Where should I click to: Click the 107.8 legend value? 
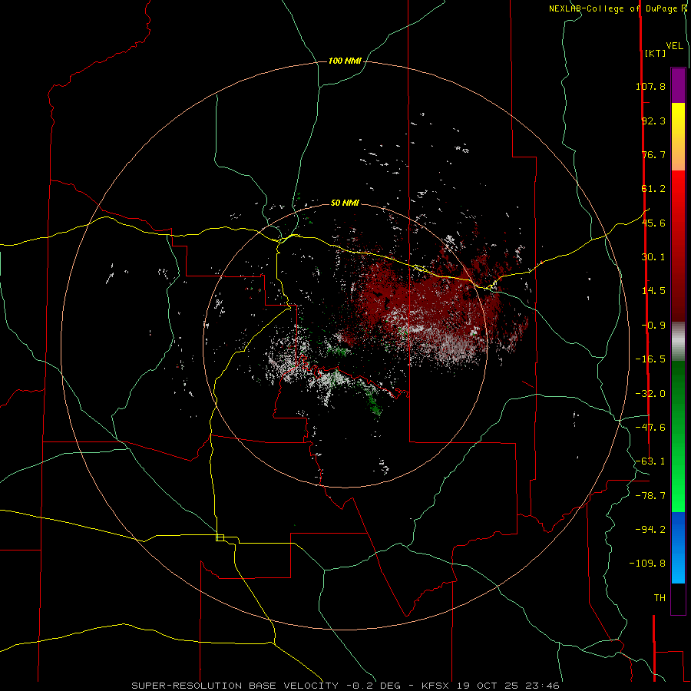(650, 86)
